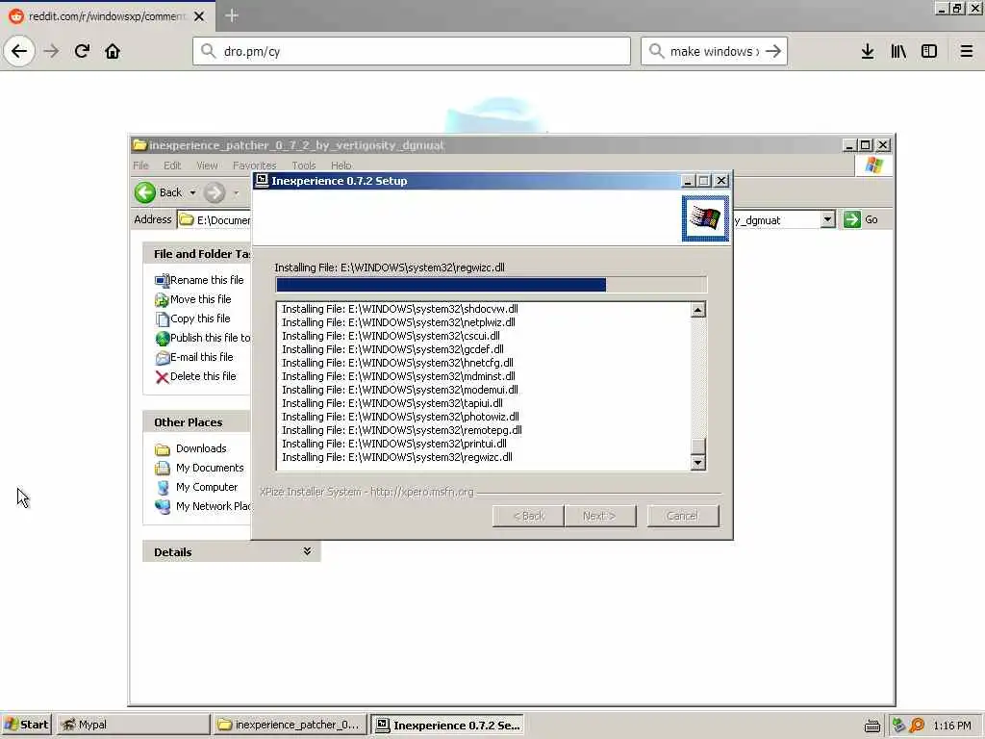Switch to Mypal in taskbar
The width and height of the screenshot is (985, 739).
[x=133, y=725]
